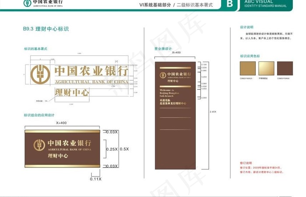Viewport: 306px width, 197px height.
Task: Click the subheading '标识的基本署式'
Action: click(x=36, y=49)
